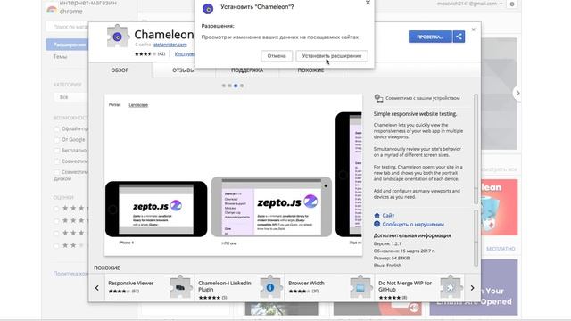571x321 pixels.
Task: Click the Chrome Web Store rainbow logo
Action: pyautogui.click(x=52, y=9)
